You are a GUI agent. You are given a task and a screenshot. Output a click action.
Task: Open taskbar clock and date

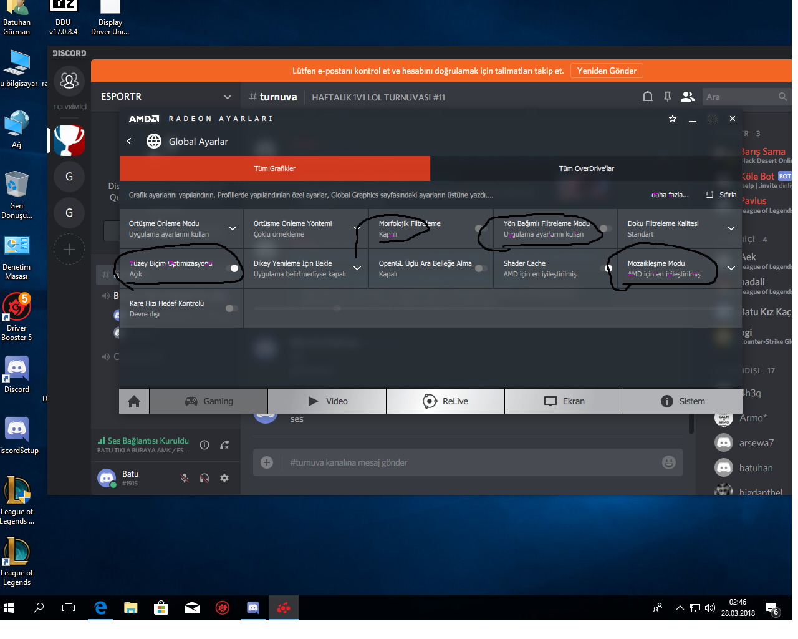[738, 608]
